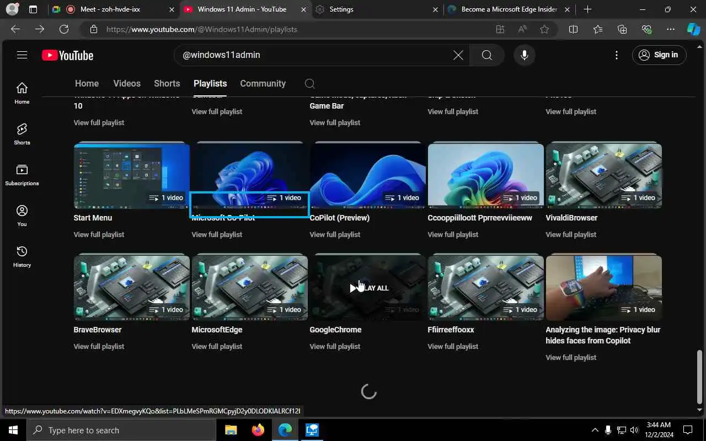The height and width of the screenshot is (441, 706).
Task: Add page to favorites star
Action: click(544, 29)
